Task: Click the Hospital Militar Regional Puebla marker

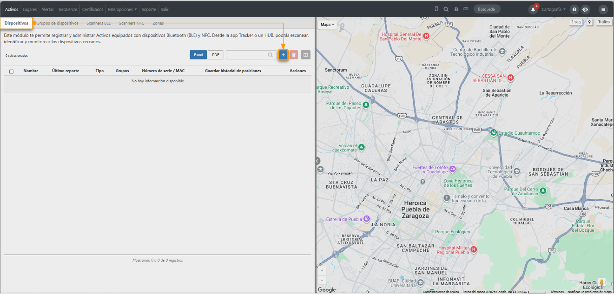Action: (474, 249)
